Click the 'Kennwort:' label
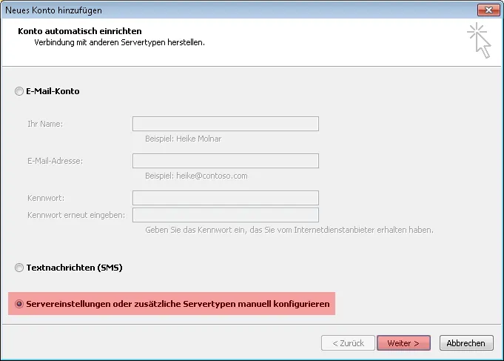Image resolution: width=504 pixels, height=361 pixels. [x=46, y=198]
